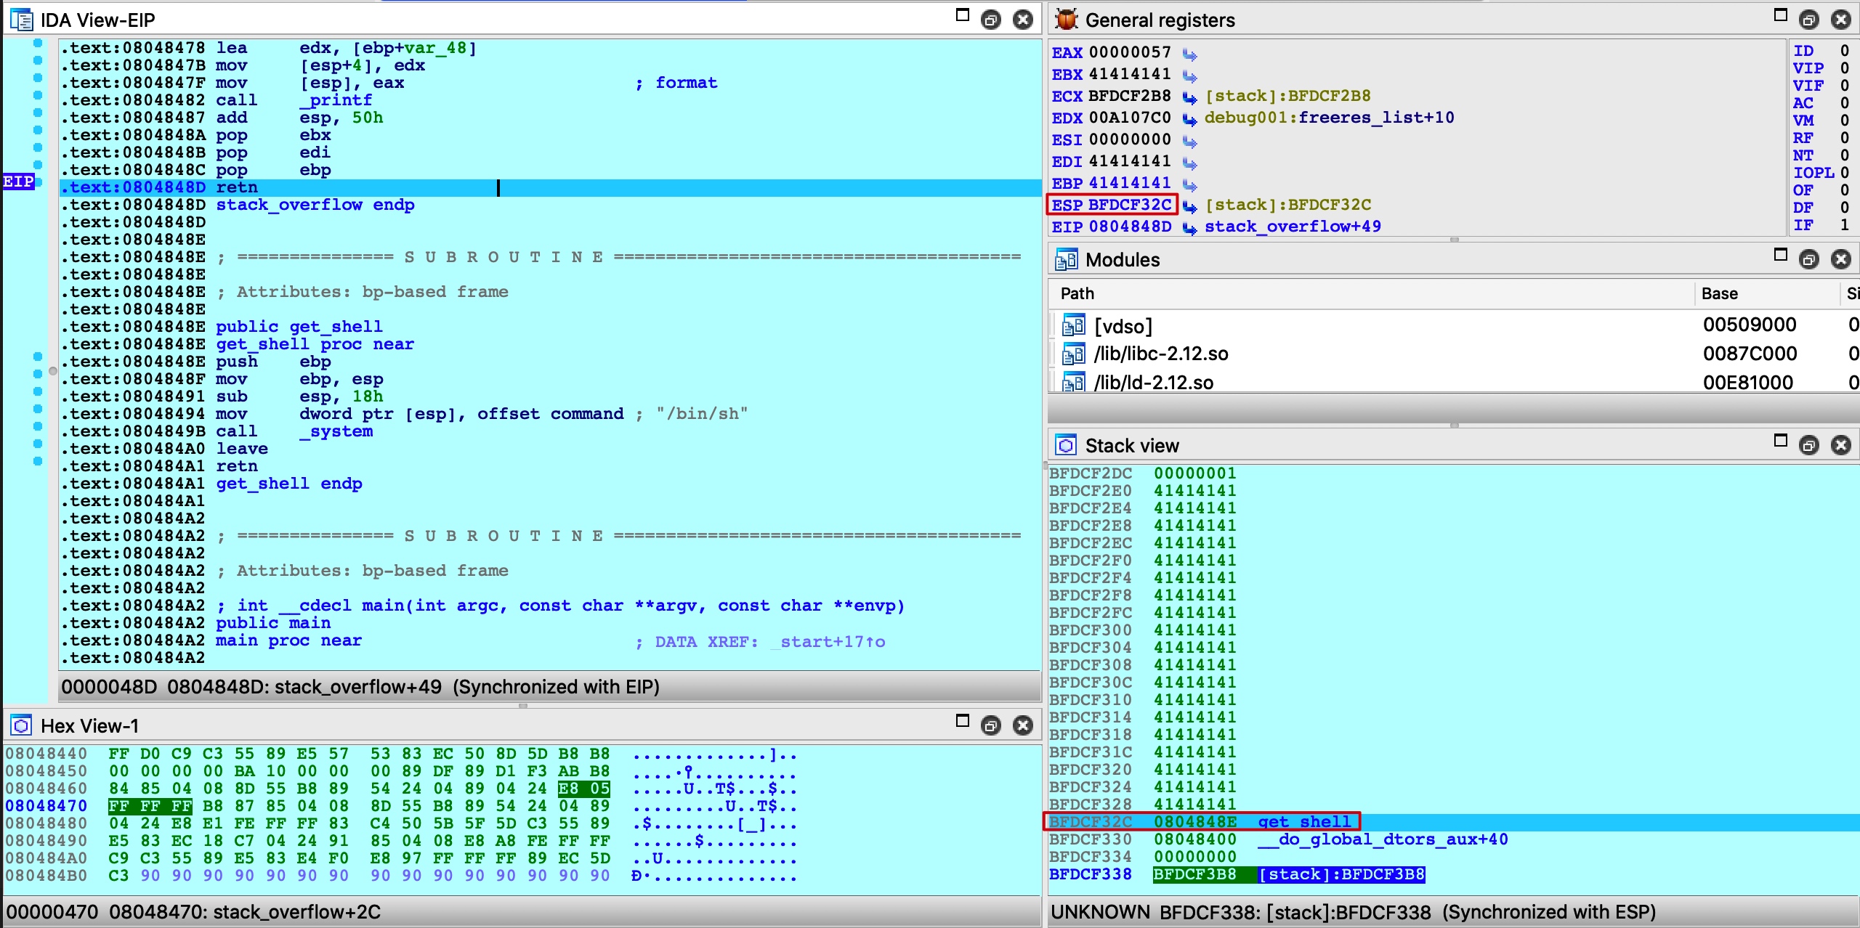The image size is (1860, 928).
Task: Select stack entry BFDCF338 at ESP
Action: (1452, 874)
